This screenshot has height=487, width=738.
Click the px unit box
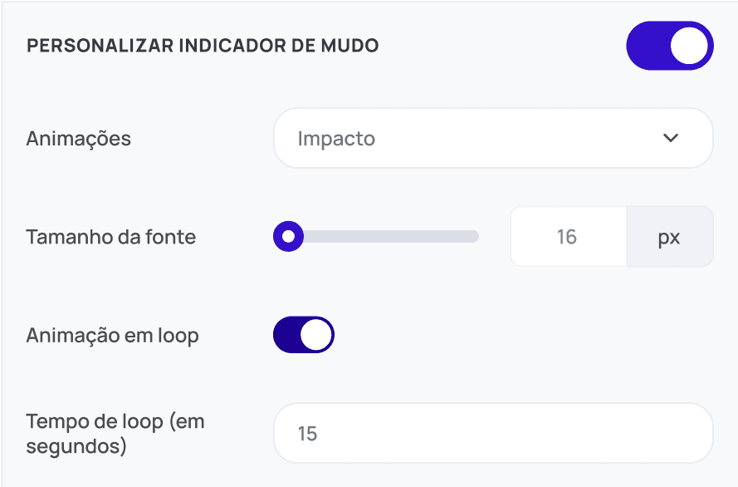(x=670, y=236)
